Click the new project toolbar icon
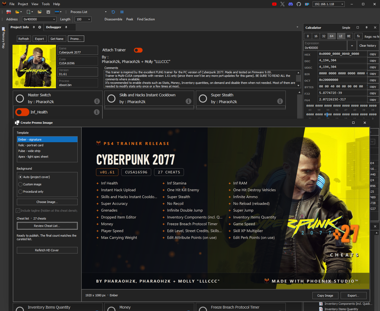This screenshot has height=311, width=380. click(x=28, y=12)
